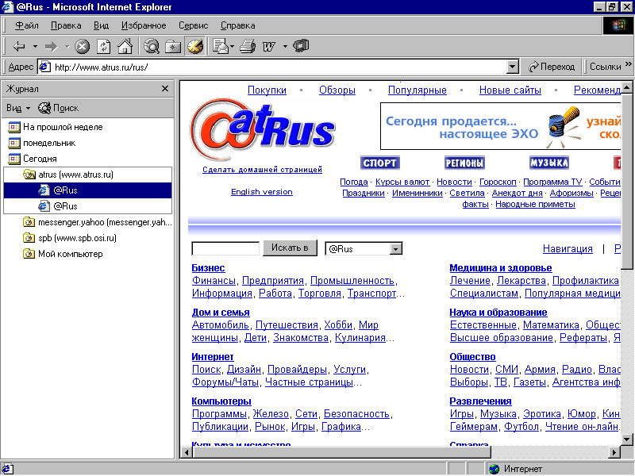The width and height of the screenshot is (635, 476).
Task: Click the horizontal scrollbar right arrow
Action: (615, 452)
